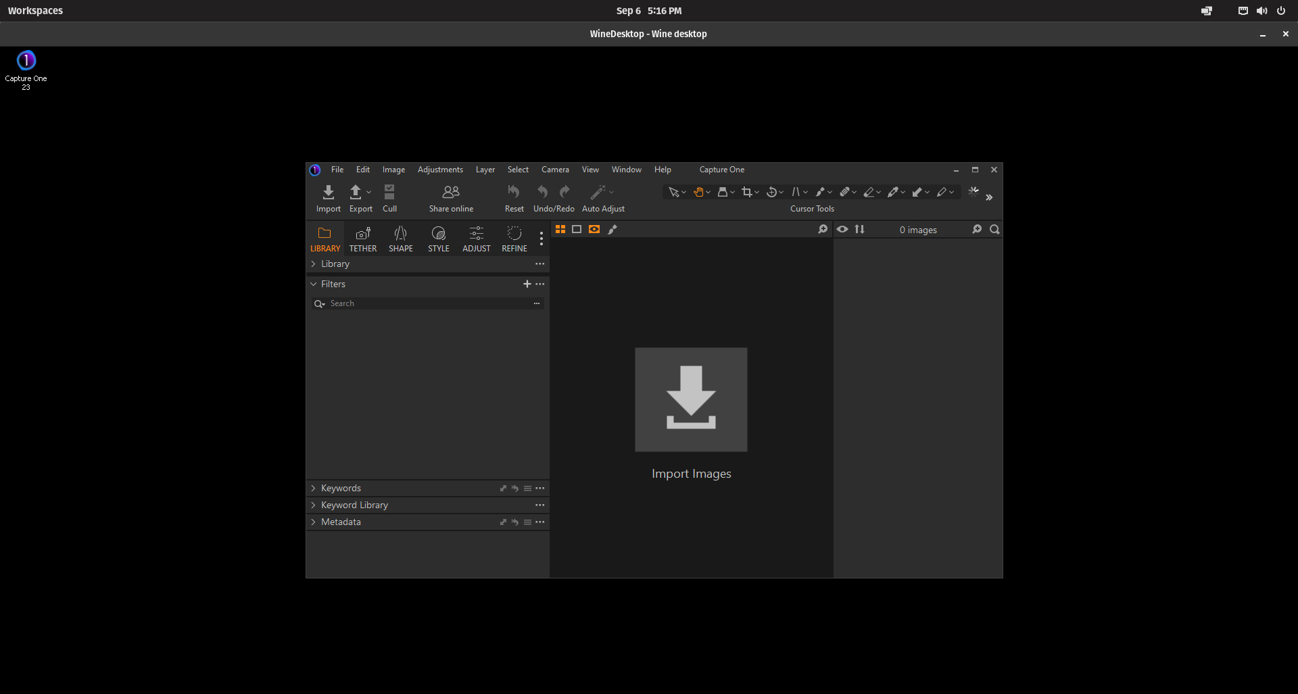Click the Share online icon
This screenshot has height=694, width=1298.
(451, 193)
